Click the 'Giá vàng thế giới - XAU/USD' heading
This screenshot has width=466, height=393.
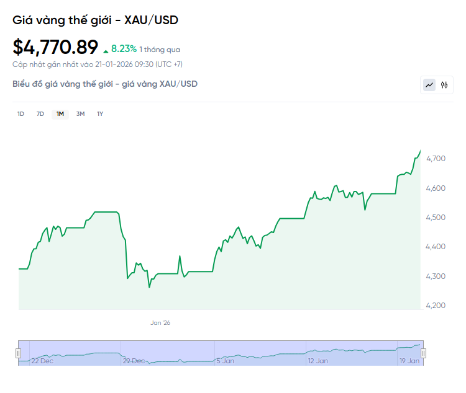95,20
